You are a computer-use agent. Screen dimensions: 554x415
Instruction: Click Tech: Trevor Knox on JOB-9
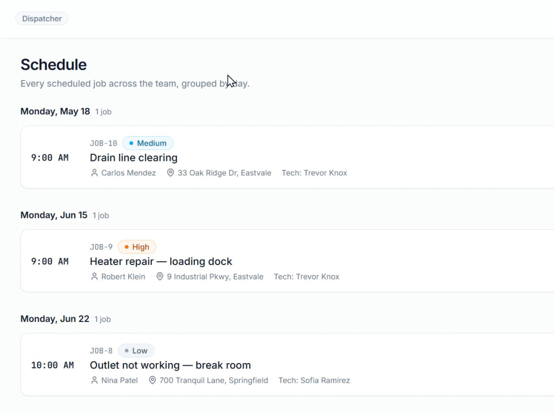(x=307, y=277)
